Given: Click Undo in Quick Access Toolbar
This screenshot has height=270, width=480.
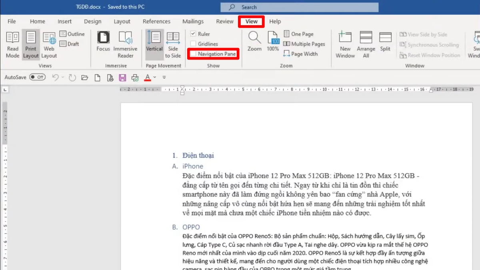Looking at the screenshot, I should point(56,77).
